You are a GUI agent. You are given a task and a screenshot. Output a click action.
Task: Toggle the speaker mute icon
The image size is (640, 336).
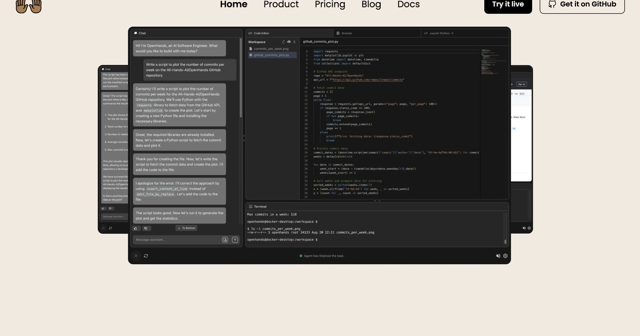498,256
